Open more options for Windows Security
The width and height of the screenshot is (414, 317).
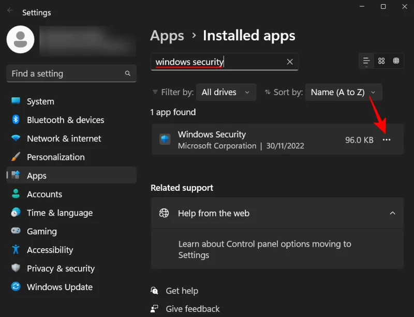(x=387, y=139)
